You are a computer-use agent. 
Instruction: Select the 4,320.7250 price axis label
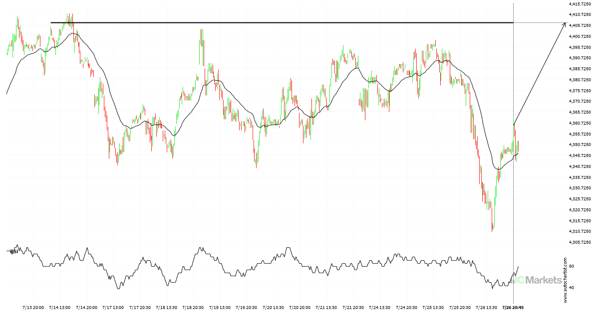tap(580, 210)
